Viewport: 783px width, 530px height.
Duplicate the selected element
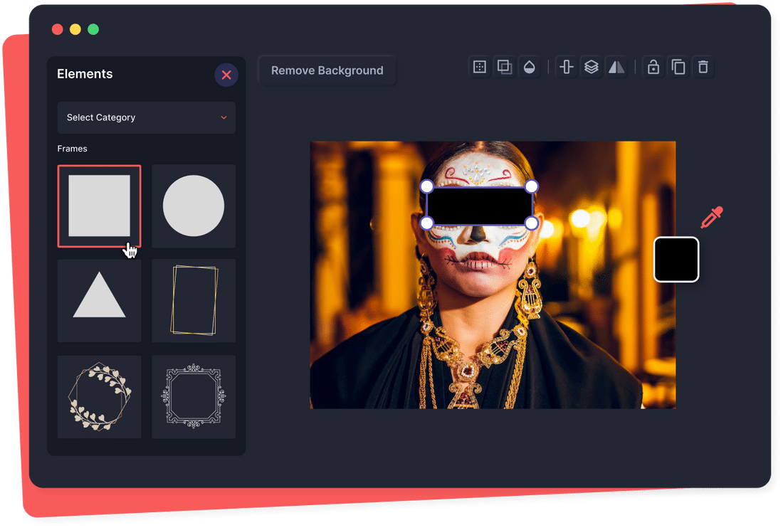tap(678, 66)
